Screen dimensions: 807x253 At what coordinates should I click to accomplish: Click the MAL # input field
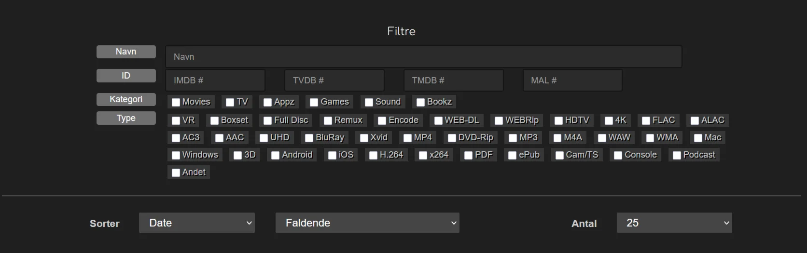(x=572, y=80)
